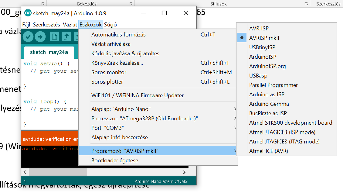Expand Port: "COM3" submenu
Screen dimensions: 343x193
click(158, 128)
